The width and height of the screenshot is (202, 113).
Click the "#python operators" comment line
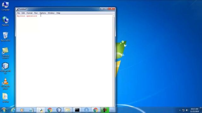pyautogui.click(x=27, y=16)
